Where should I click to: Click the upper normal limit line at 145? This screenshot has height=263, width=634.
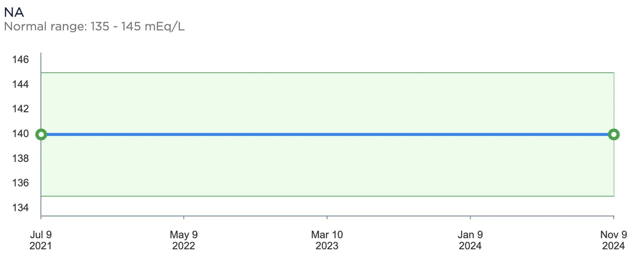tap(328, 73)
